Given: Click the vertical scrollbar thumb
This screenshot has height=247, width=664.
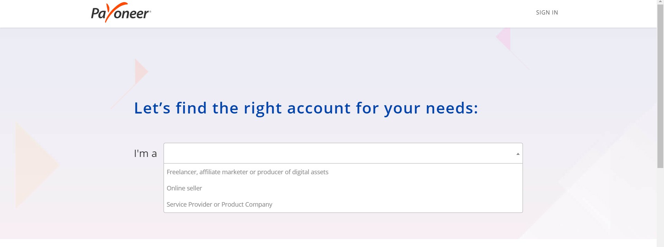Looking at the screenshot, I should (x=660, y=86).
